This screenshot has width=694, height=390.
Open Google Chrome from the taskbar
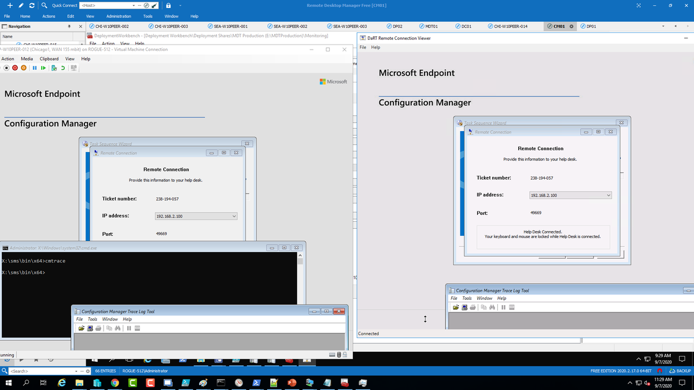click(x=115, y=382)
